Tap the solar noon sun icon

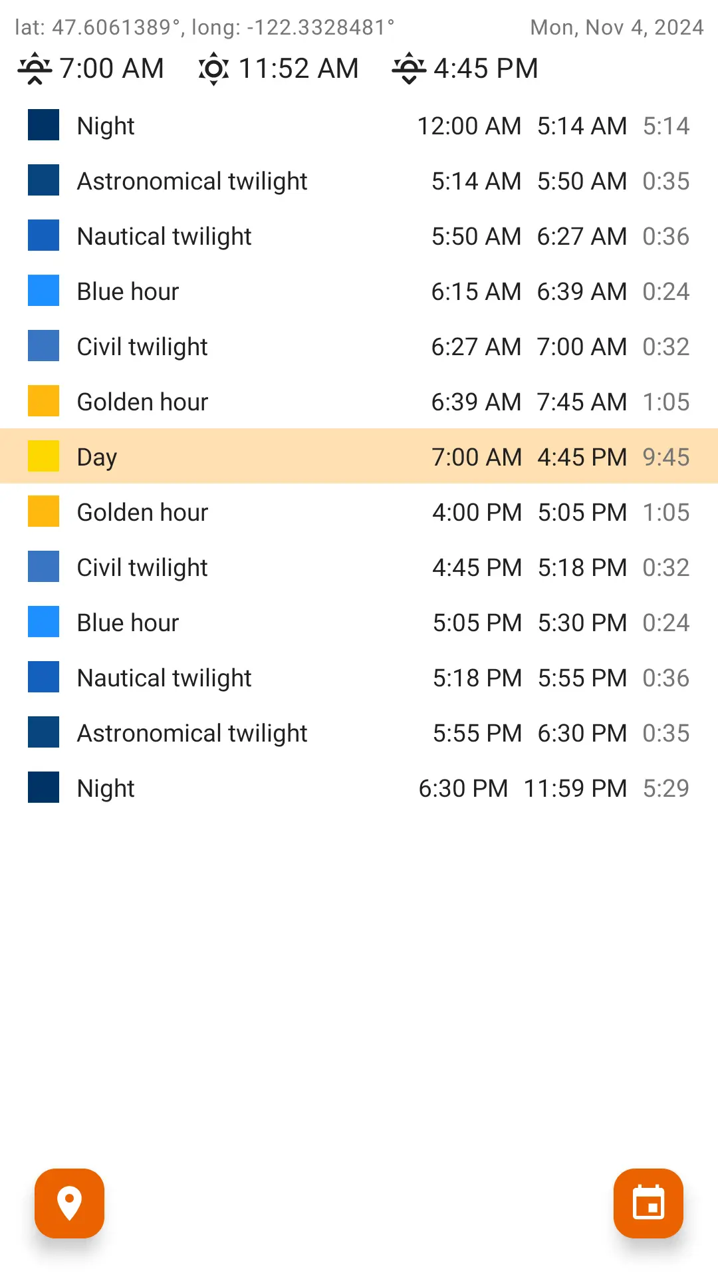tap(213, 69)
